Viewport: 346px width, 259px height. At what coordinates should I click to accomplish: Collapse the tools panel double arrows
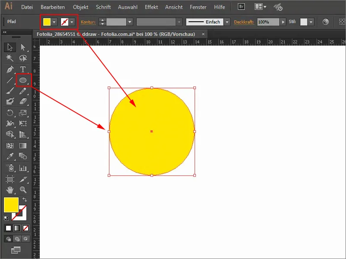coord(5,32)
